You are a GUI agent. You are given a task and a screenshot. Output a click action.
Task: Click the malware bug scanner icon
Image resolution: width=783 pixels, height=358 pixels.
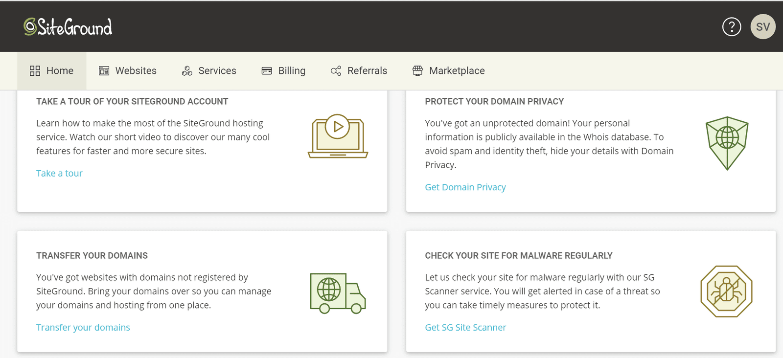pyautogui.click(x=726, y=291)
